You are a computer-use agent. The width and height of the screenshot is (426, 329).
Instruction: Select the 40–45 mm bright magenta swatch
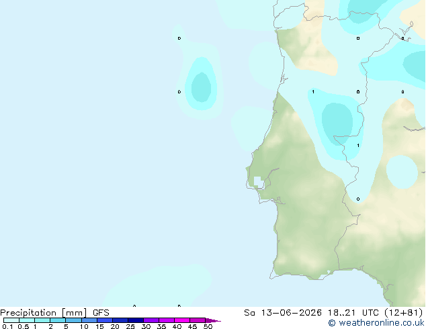tap(182, 320)
